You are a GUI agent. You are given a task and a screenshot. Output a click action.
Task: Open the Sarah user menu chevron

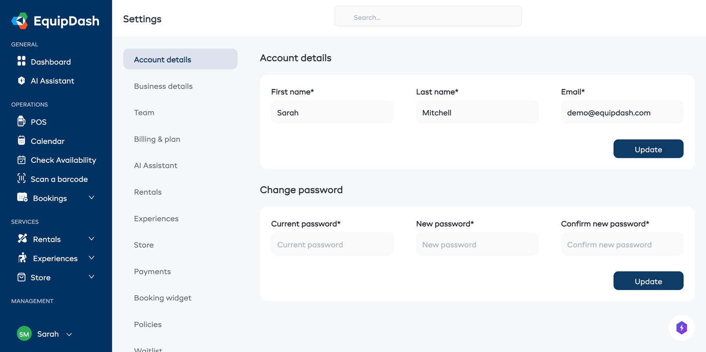click(x=69, y=334)
